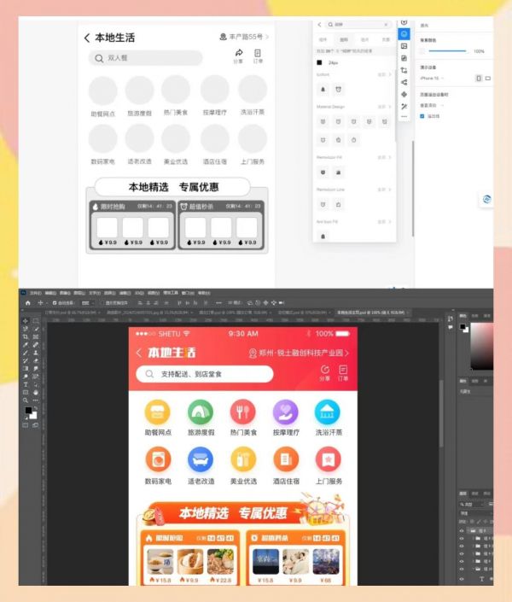Select the Zoom tool in Photoshop toolbar

point(26,400)
